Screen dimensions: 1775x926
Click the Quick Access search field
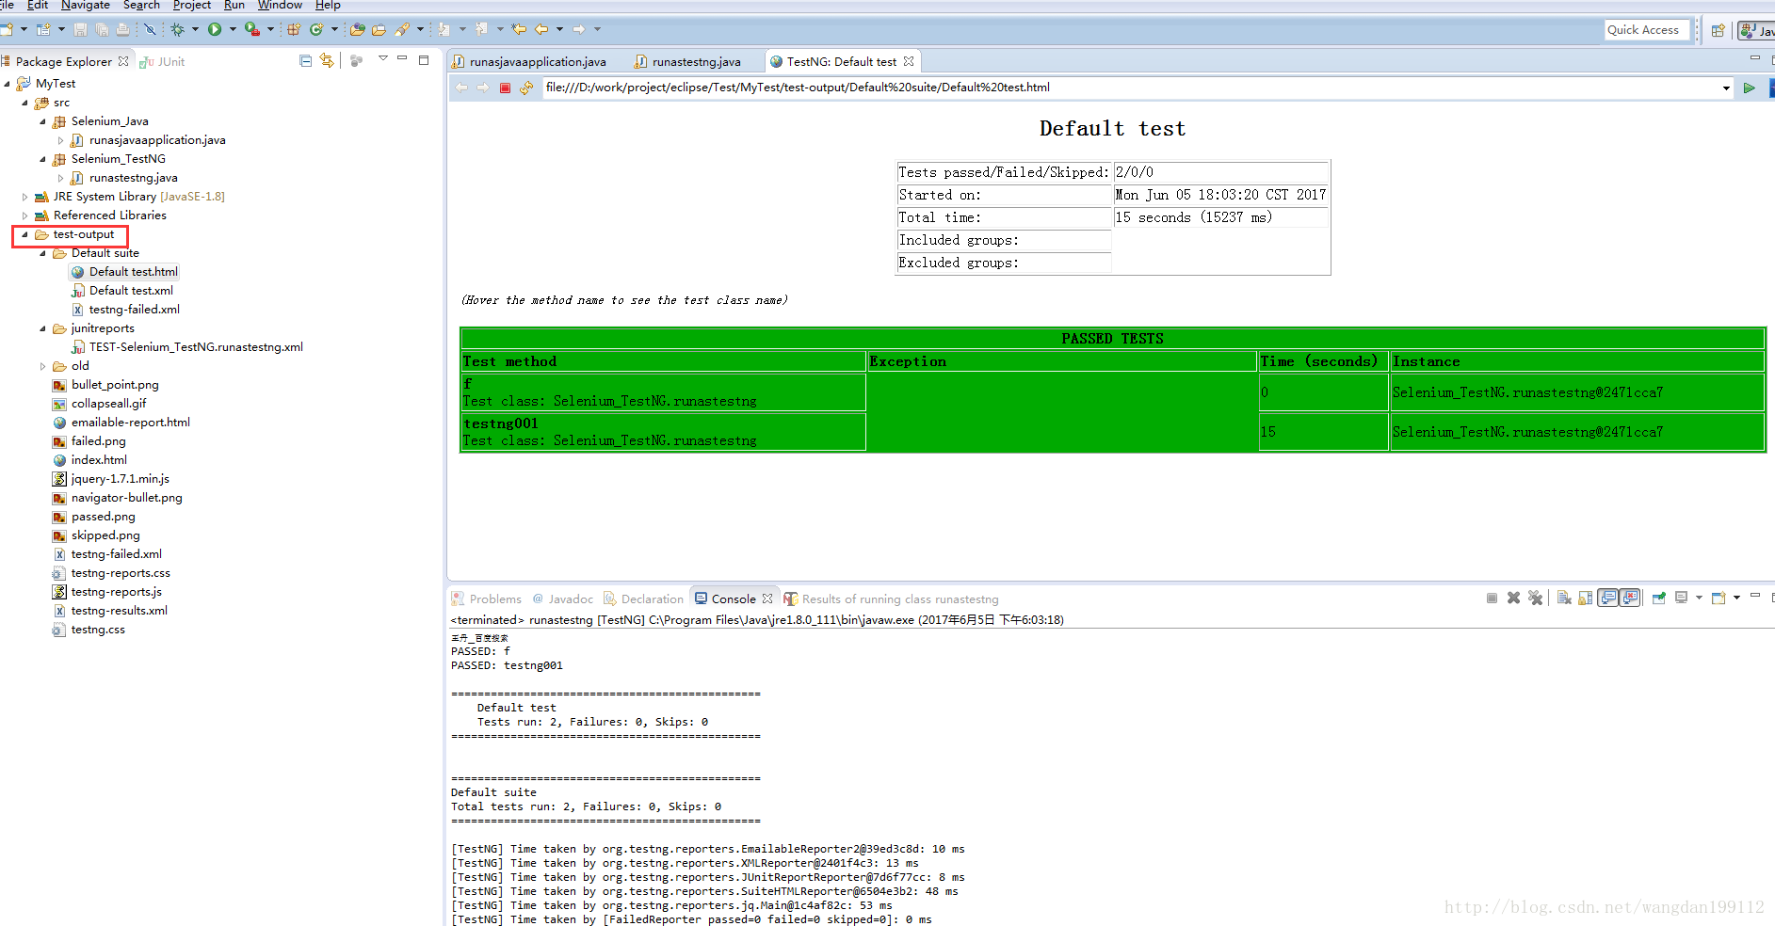coord(1647,30)
